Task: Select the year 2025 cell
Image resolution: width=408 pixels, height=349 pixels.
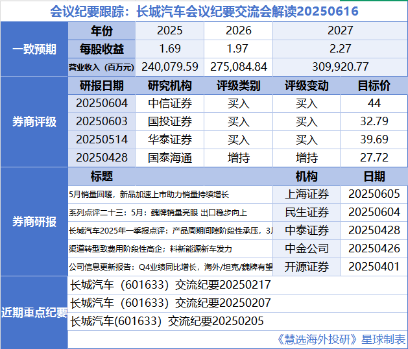Action: pyautogui.click(x=170, y=30)
